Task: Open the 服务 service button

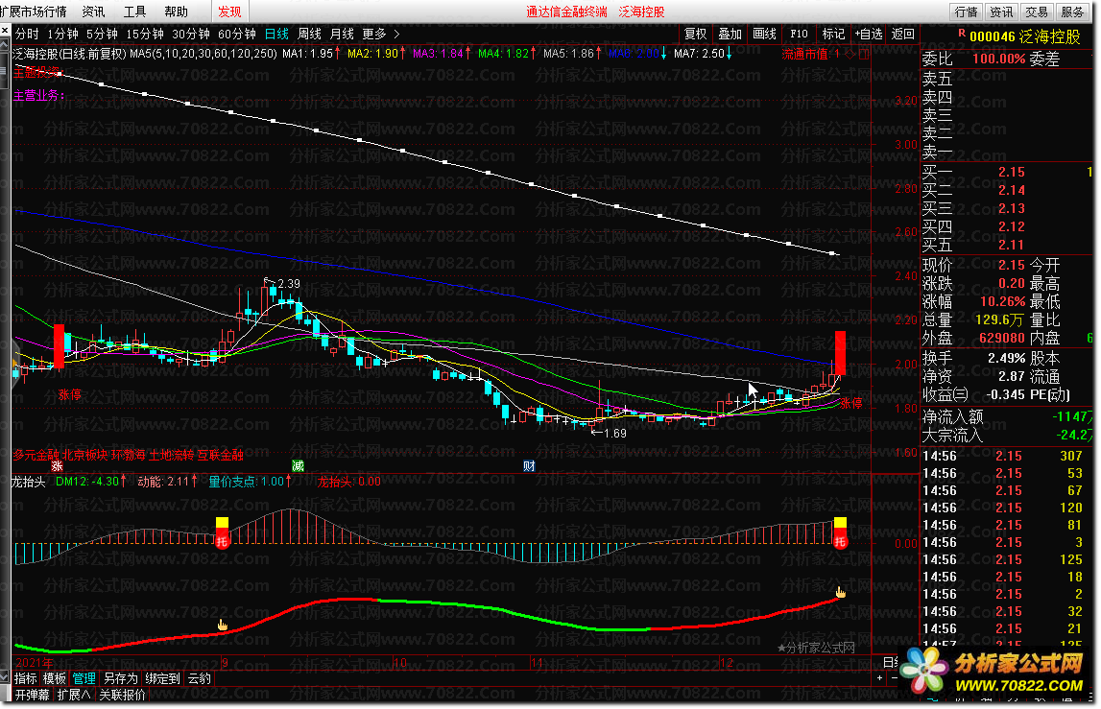Action: 1072,12
